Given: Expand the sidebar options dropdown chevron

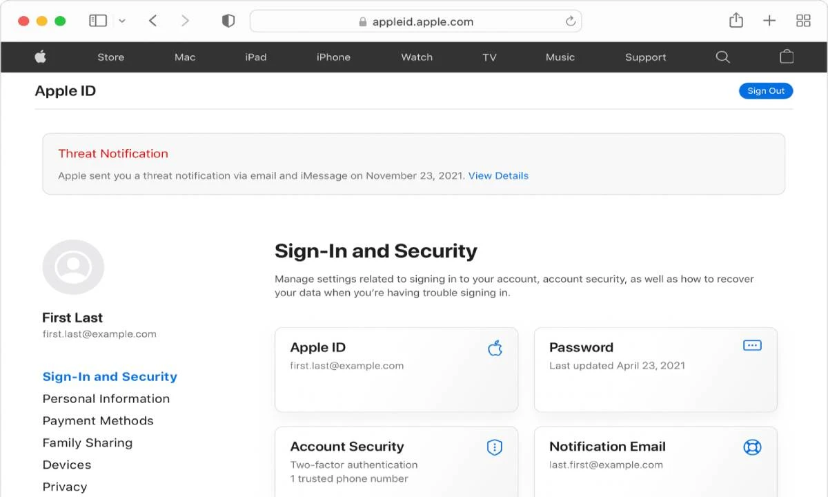Looking at the screenshot, I should click(122, 21).
